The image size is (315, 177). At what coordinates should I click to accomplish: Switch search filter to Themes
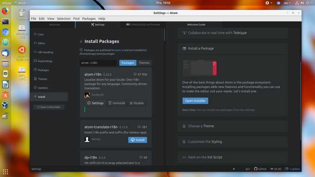pos(144,63)
